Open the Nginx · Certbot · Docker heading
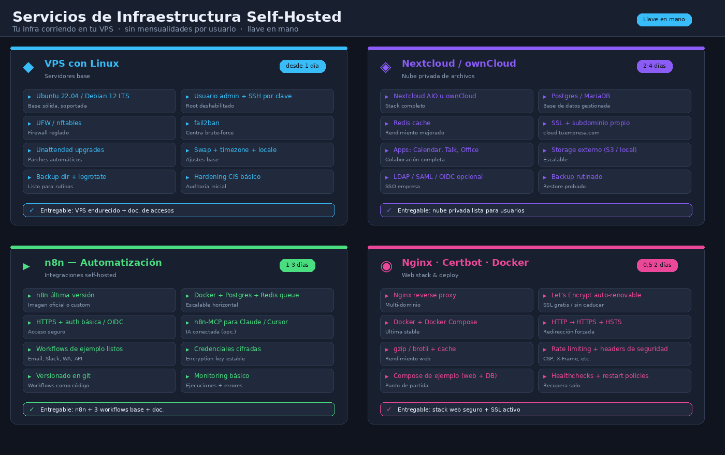The width and height of the screenshot is (725, 455). (465, 263)
